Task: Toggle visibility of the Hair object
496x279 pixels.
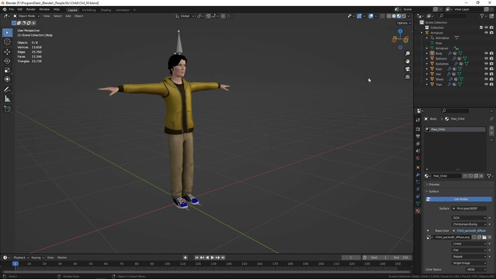Action: click(x=486, y=74)
